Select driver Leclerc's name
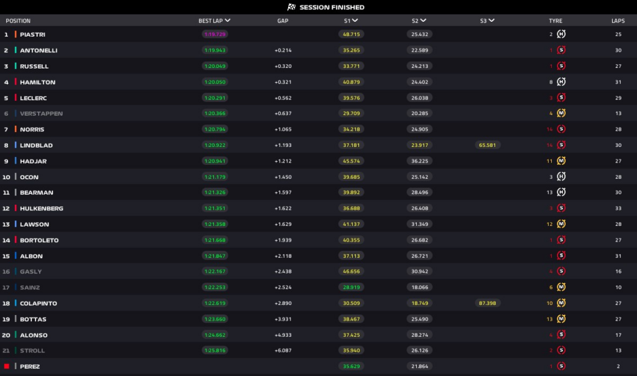The width and height of the screenshot is (637, 376). click(33, 98)
